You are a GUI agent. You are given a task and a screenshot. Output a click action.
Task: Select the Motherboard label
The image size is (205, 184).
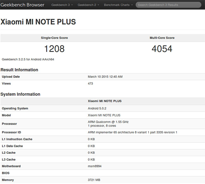(11, 166)
